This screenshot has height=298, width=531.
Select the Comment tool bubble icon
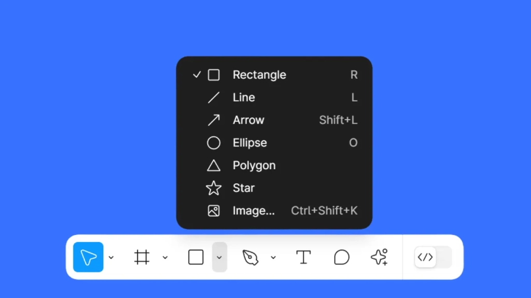coord(341,257)
